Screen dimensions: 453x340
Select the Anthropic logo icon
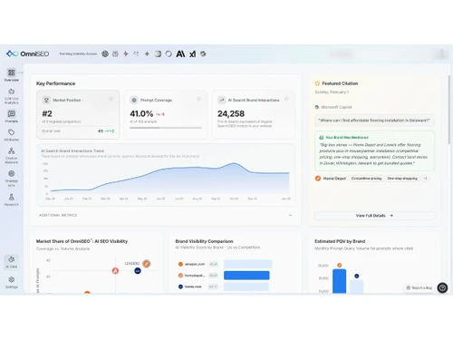[x=180, y=53]
